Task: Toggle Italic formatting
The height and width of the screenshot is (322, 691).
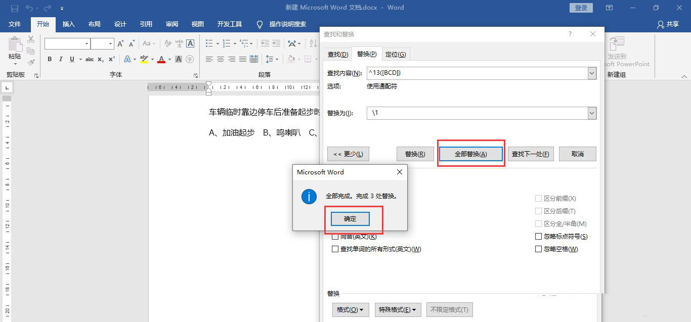Action: pos(61,59)
